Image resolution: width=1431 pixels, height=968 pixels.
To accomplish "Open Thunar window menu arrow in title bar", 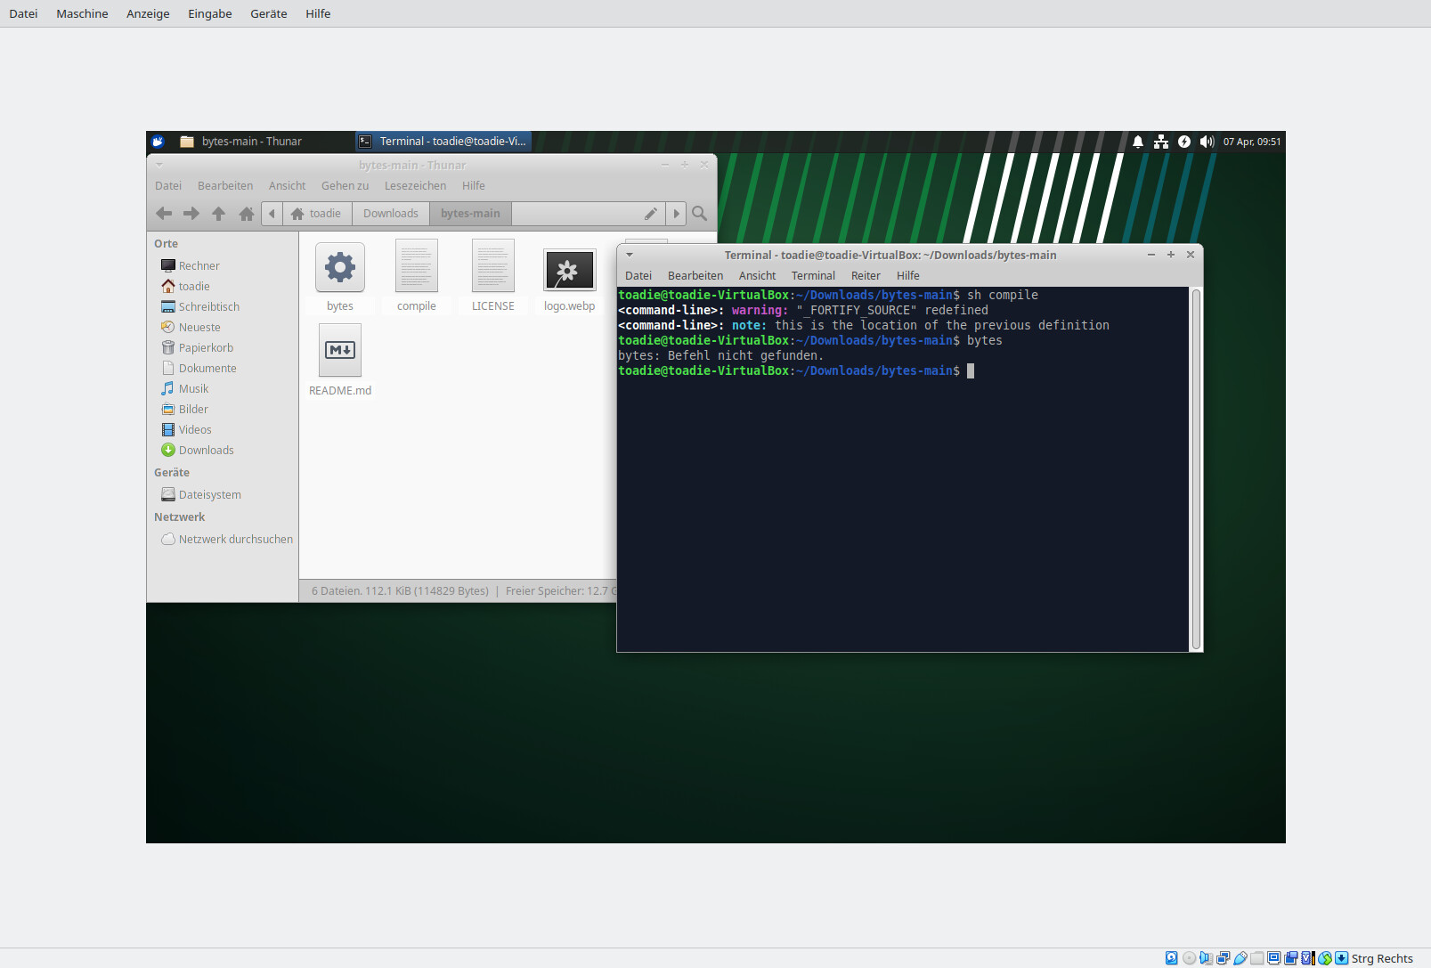I will (159, 165).
